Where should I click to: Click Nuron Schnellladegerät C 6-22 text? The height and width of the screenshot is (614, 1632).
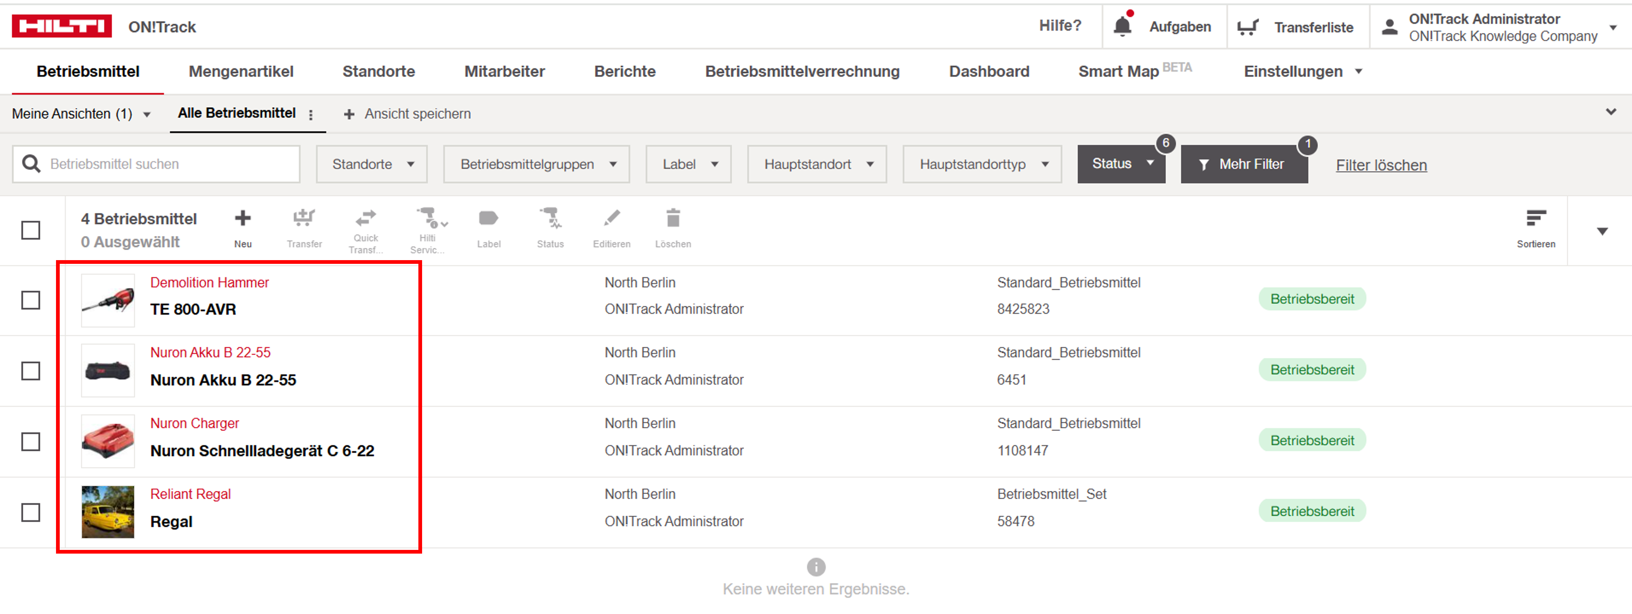(262, 451)
